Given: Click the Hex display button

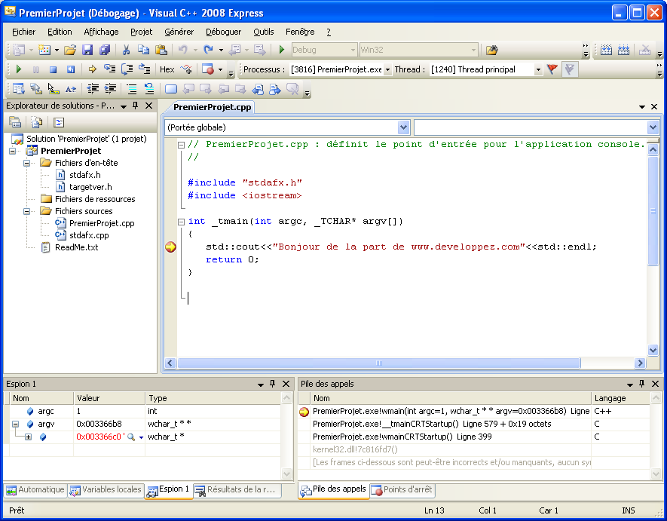Looking at the screenshot, I should (x=167, y=69).
